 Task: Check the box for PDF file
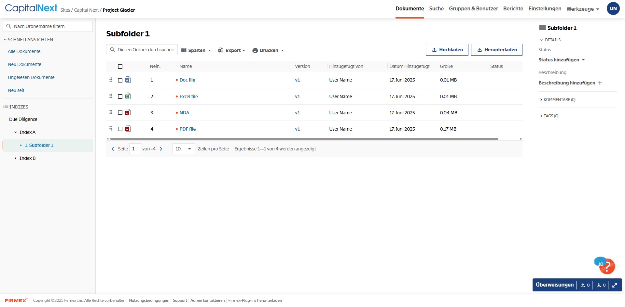[120, 129]
